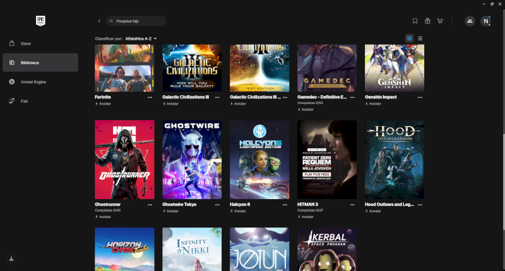Open Galactic Civilizations III Test Edition options

point(285,97)
